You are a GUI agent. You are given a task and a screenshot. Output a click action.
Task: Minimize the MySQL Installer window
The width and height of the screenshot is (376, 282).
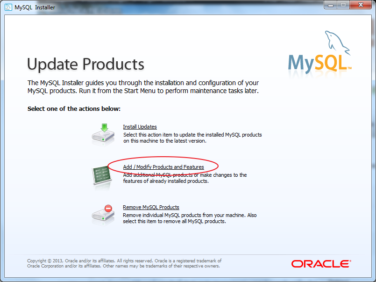pos(330,5)
